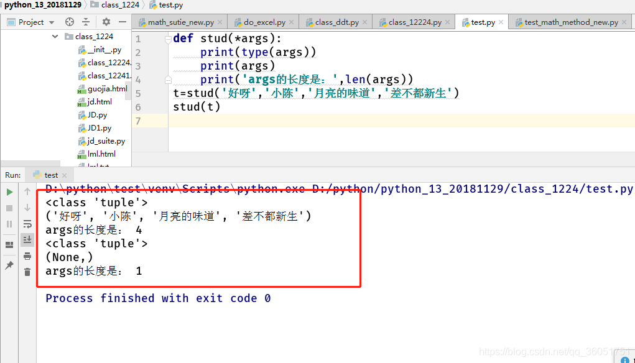Open test.py path link in console output
Screen dimensions: 635x363
pos(472,189)
